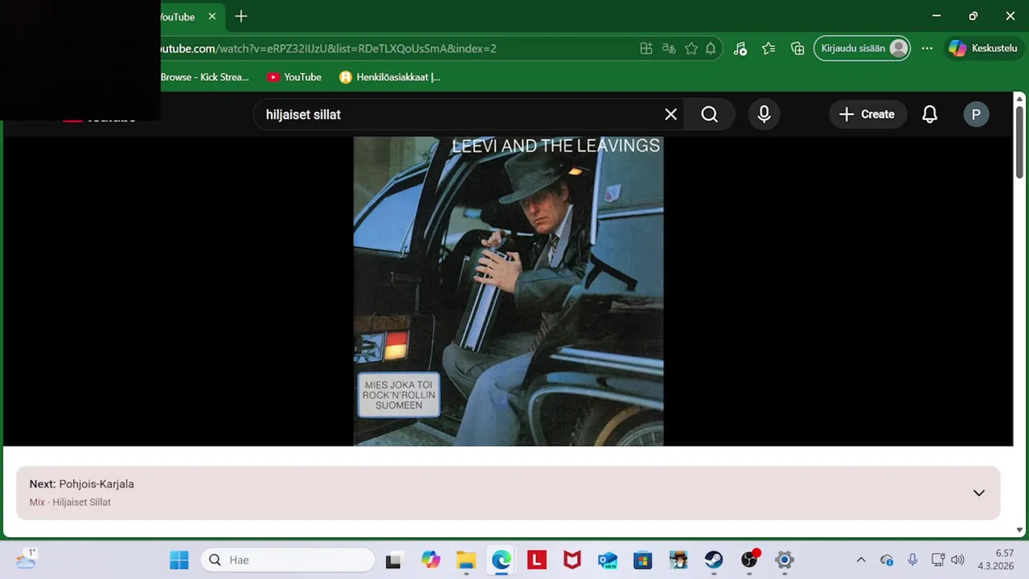The image size is (1029, 579).
Task: Open OBS Studio from the taskbar
Action: 749,560
